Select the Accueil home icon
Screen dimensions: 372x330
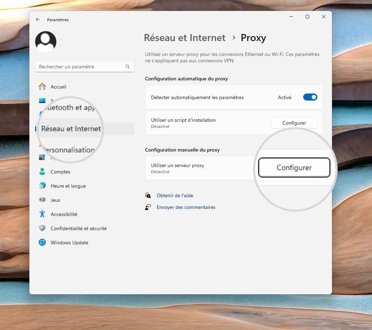(x=42, y=86)
